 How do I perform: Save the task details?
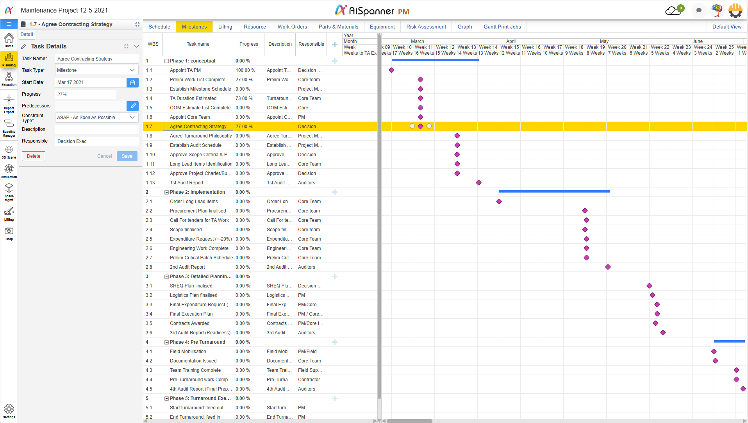pos(127,156)
